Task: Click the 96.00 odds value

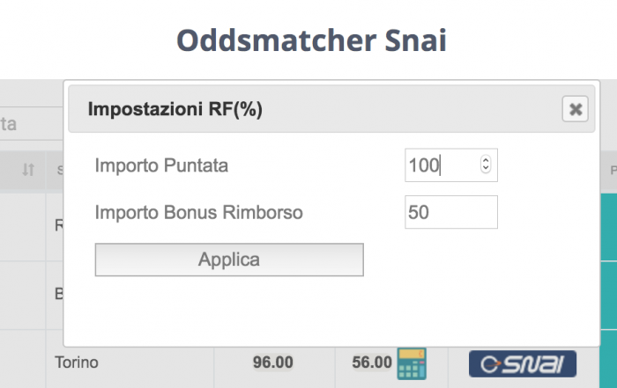Action: tap(272, 362)
